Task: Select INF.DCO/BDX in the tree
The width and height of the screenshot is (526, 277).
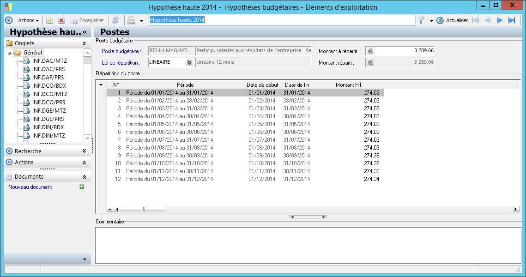Action: [48, 85]
